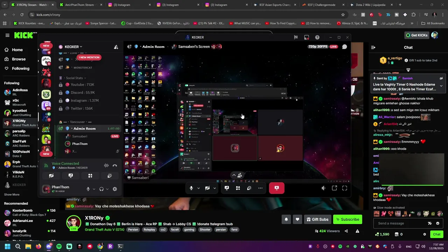The height and width of the screenshot is (252, 448).
Task: Expand participants with the upward chevron
Action: (234, 175)
